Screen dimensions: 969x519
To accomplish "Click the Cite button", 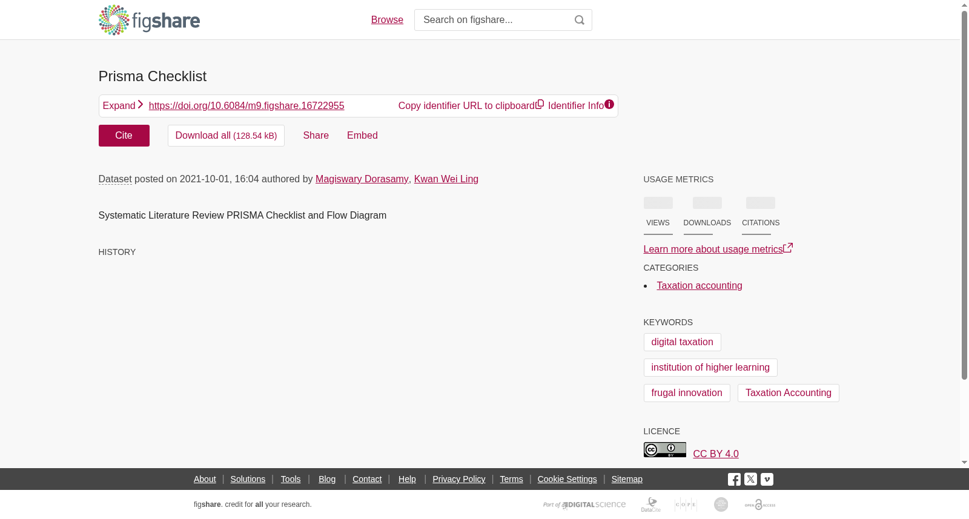I will (124, 136).
